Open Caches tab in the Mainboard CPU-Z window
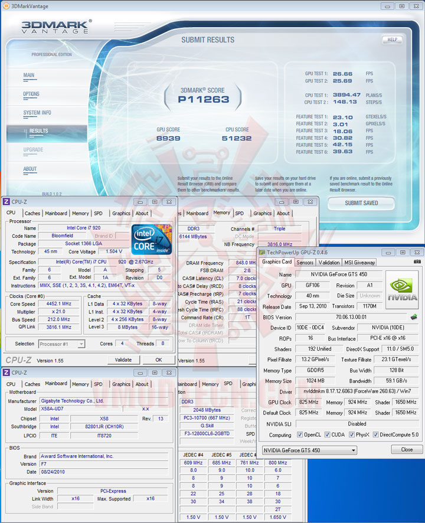Screen dimensions: 425x523 coord(32,384)
